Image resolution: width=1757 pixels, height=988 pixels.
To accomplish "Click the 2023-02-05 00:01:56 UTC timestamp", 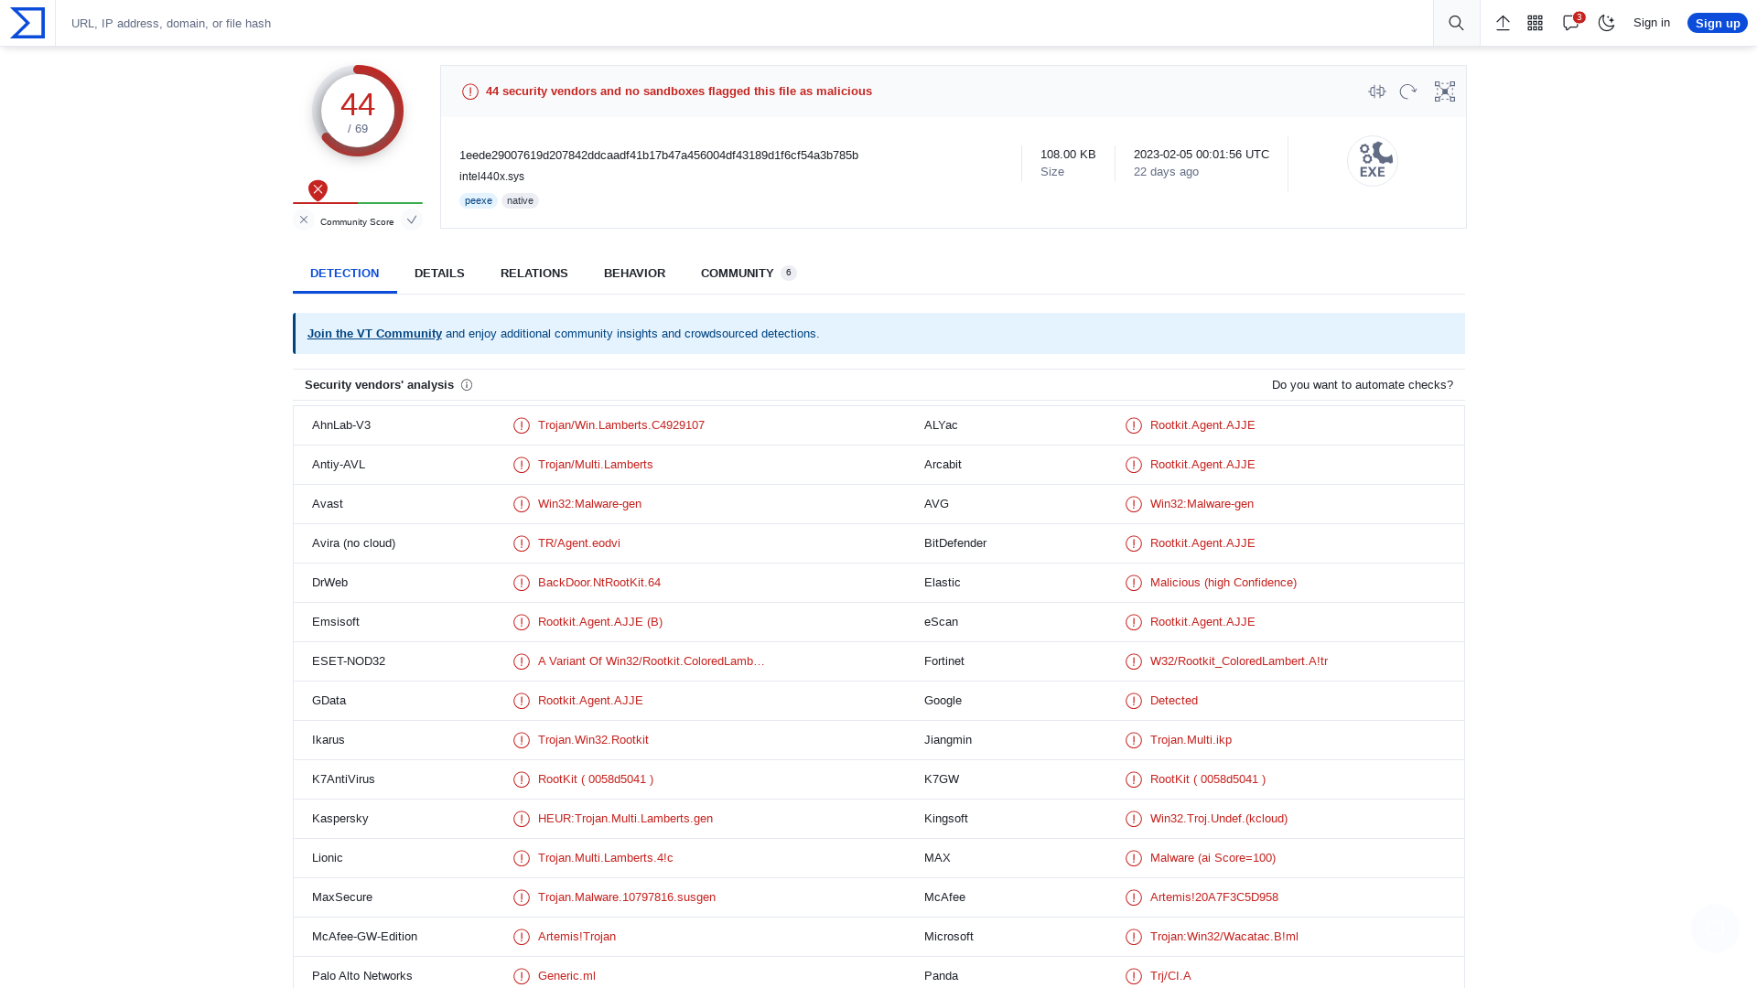I will 1202,155.
